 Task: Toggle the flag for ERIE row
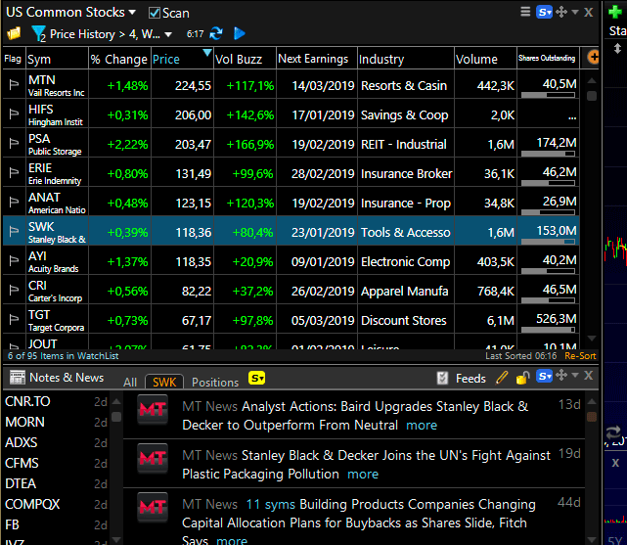tap(14, 172)
